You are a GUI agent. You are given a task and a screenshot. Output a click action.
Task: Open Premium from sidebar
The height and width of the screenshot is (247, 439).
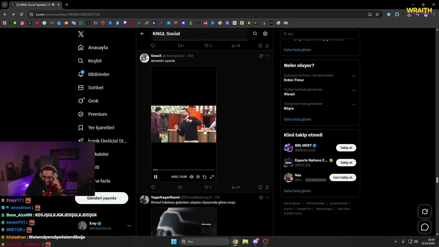tap(93, 114)
